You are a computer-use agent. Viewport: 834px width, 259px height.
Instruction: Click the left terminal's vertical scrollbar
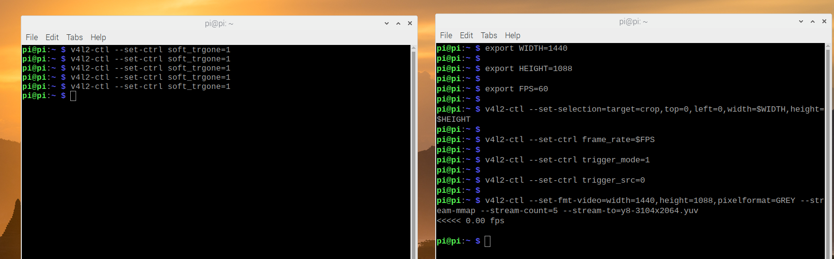413,145
